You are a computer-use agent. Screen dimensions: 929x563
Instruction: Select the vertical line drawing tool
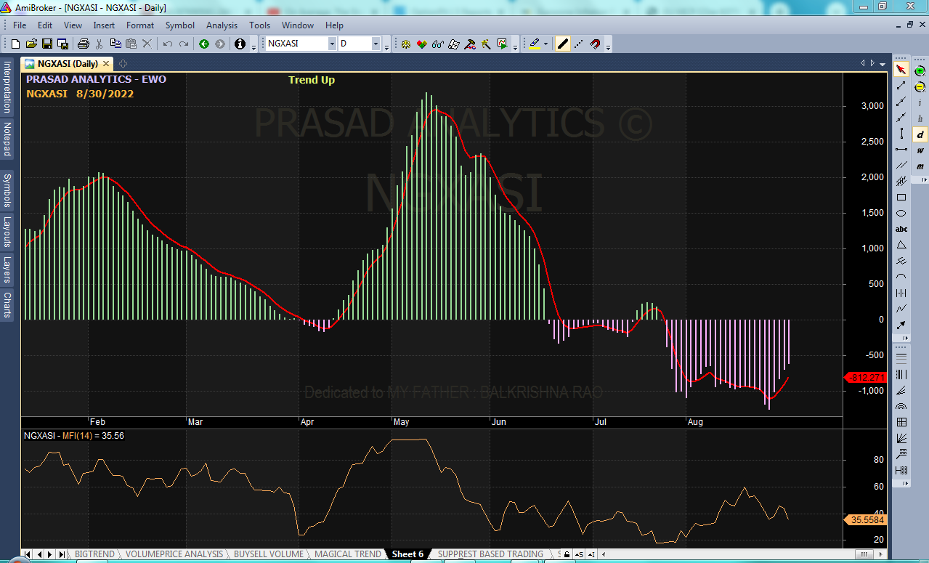coord(901,133)
